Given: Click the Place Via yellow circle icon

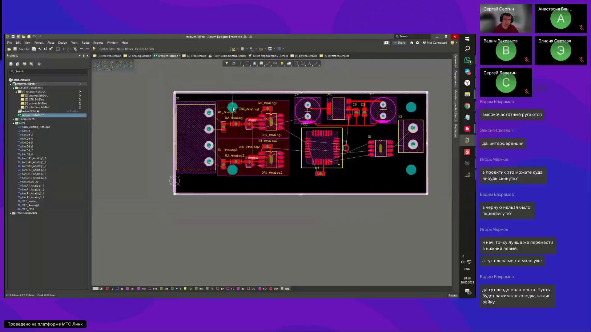Looking at the screenshot, I should [282, 63].
